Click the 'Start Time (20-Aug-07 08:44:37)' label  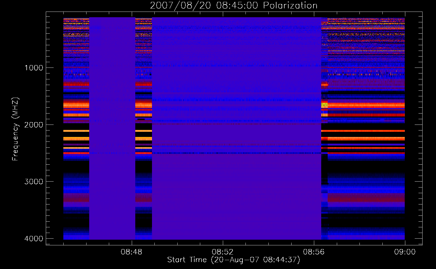[234, 260]
